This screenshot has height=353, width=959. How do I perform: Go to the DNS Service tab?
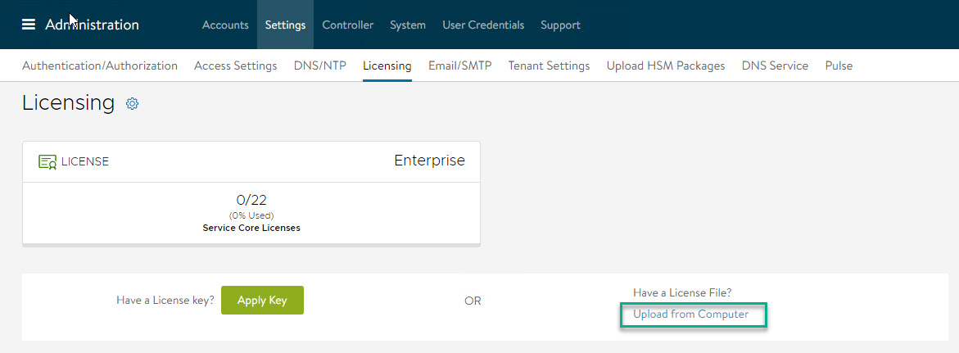(775, 66)
